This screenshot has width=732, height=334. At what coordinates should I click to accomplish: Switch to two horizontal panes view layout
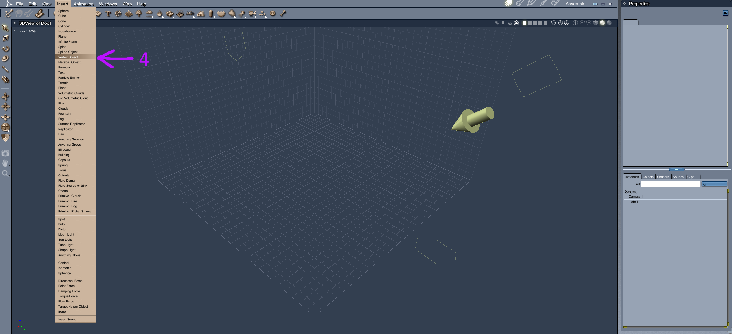tap(530, 23)
